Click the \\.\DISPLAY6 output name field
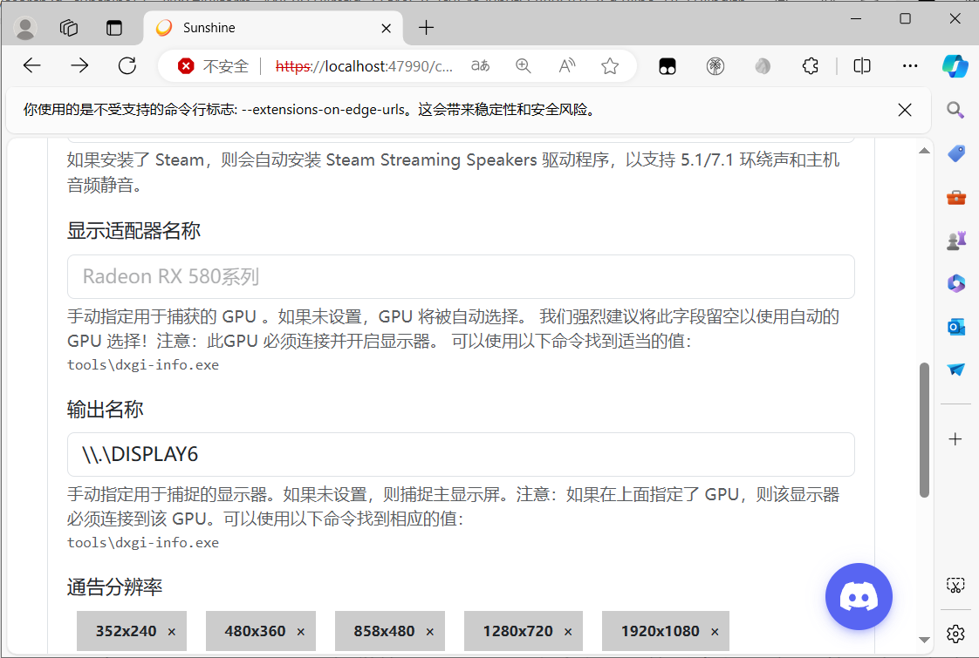Viewport: 979px width, 658px height. click(x=461, y=454)
